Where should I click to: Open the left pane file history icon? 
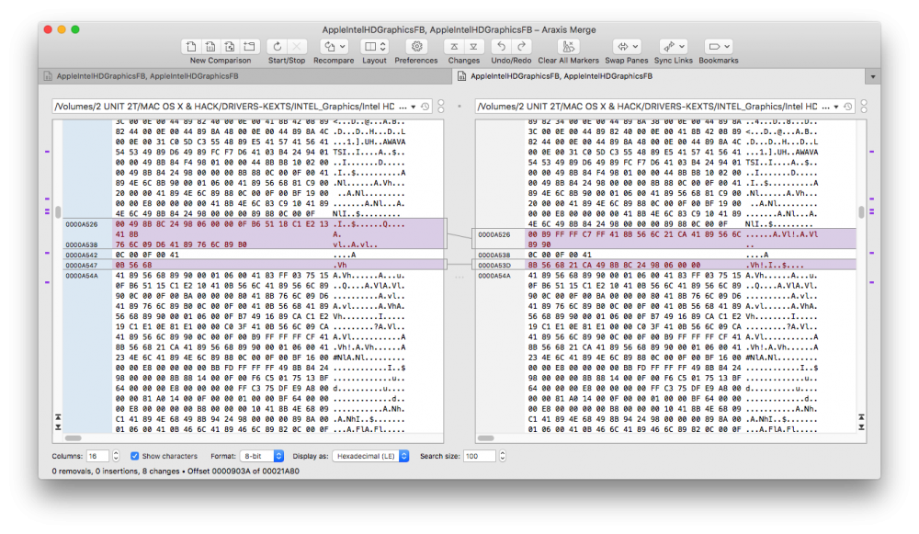click(x=425, y=107)
